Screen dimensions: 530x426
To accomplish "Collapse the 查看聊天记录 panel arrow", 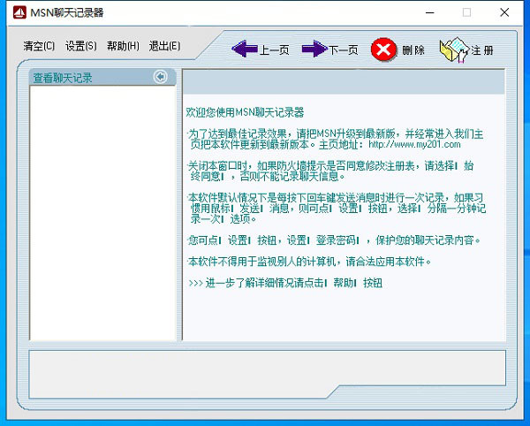I will (160, 77).
